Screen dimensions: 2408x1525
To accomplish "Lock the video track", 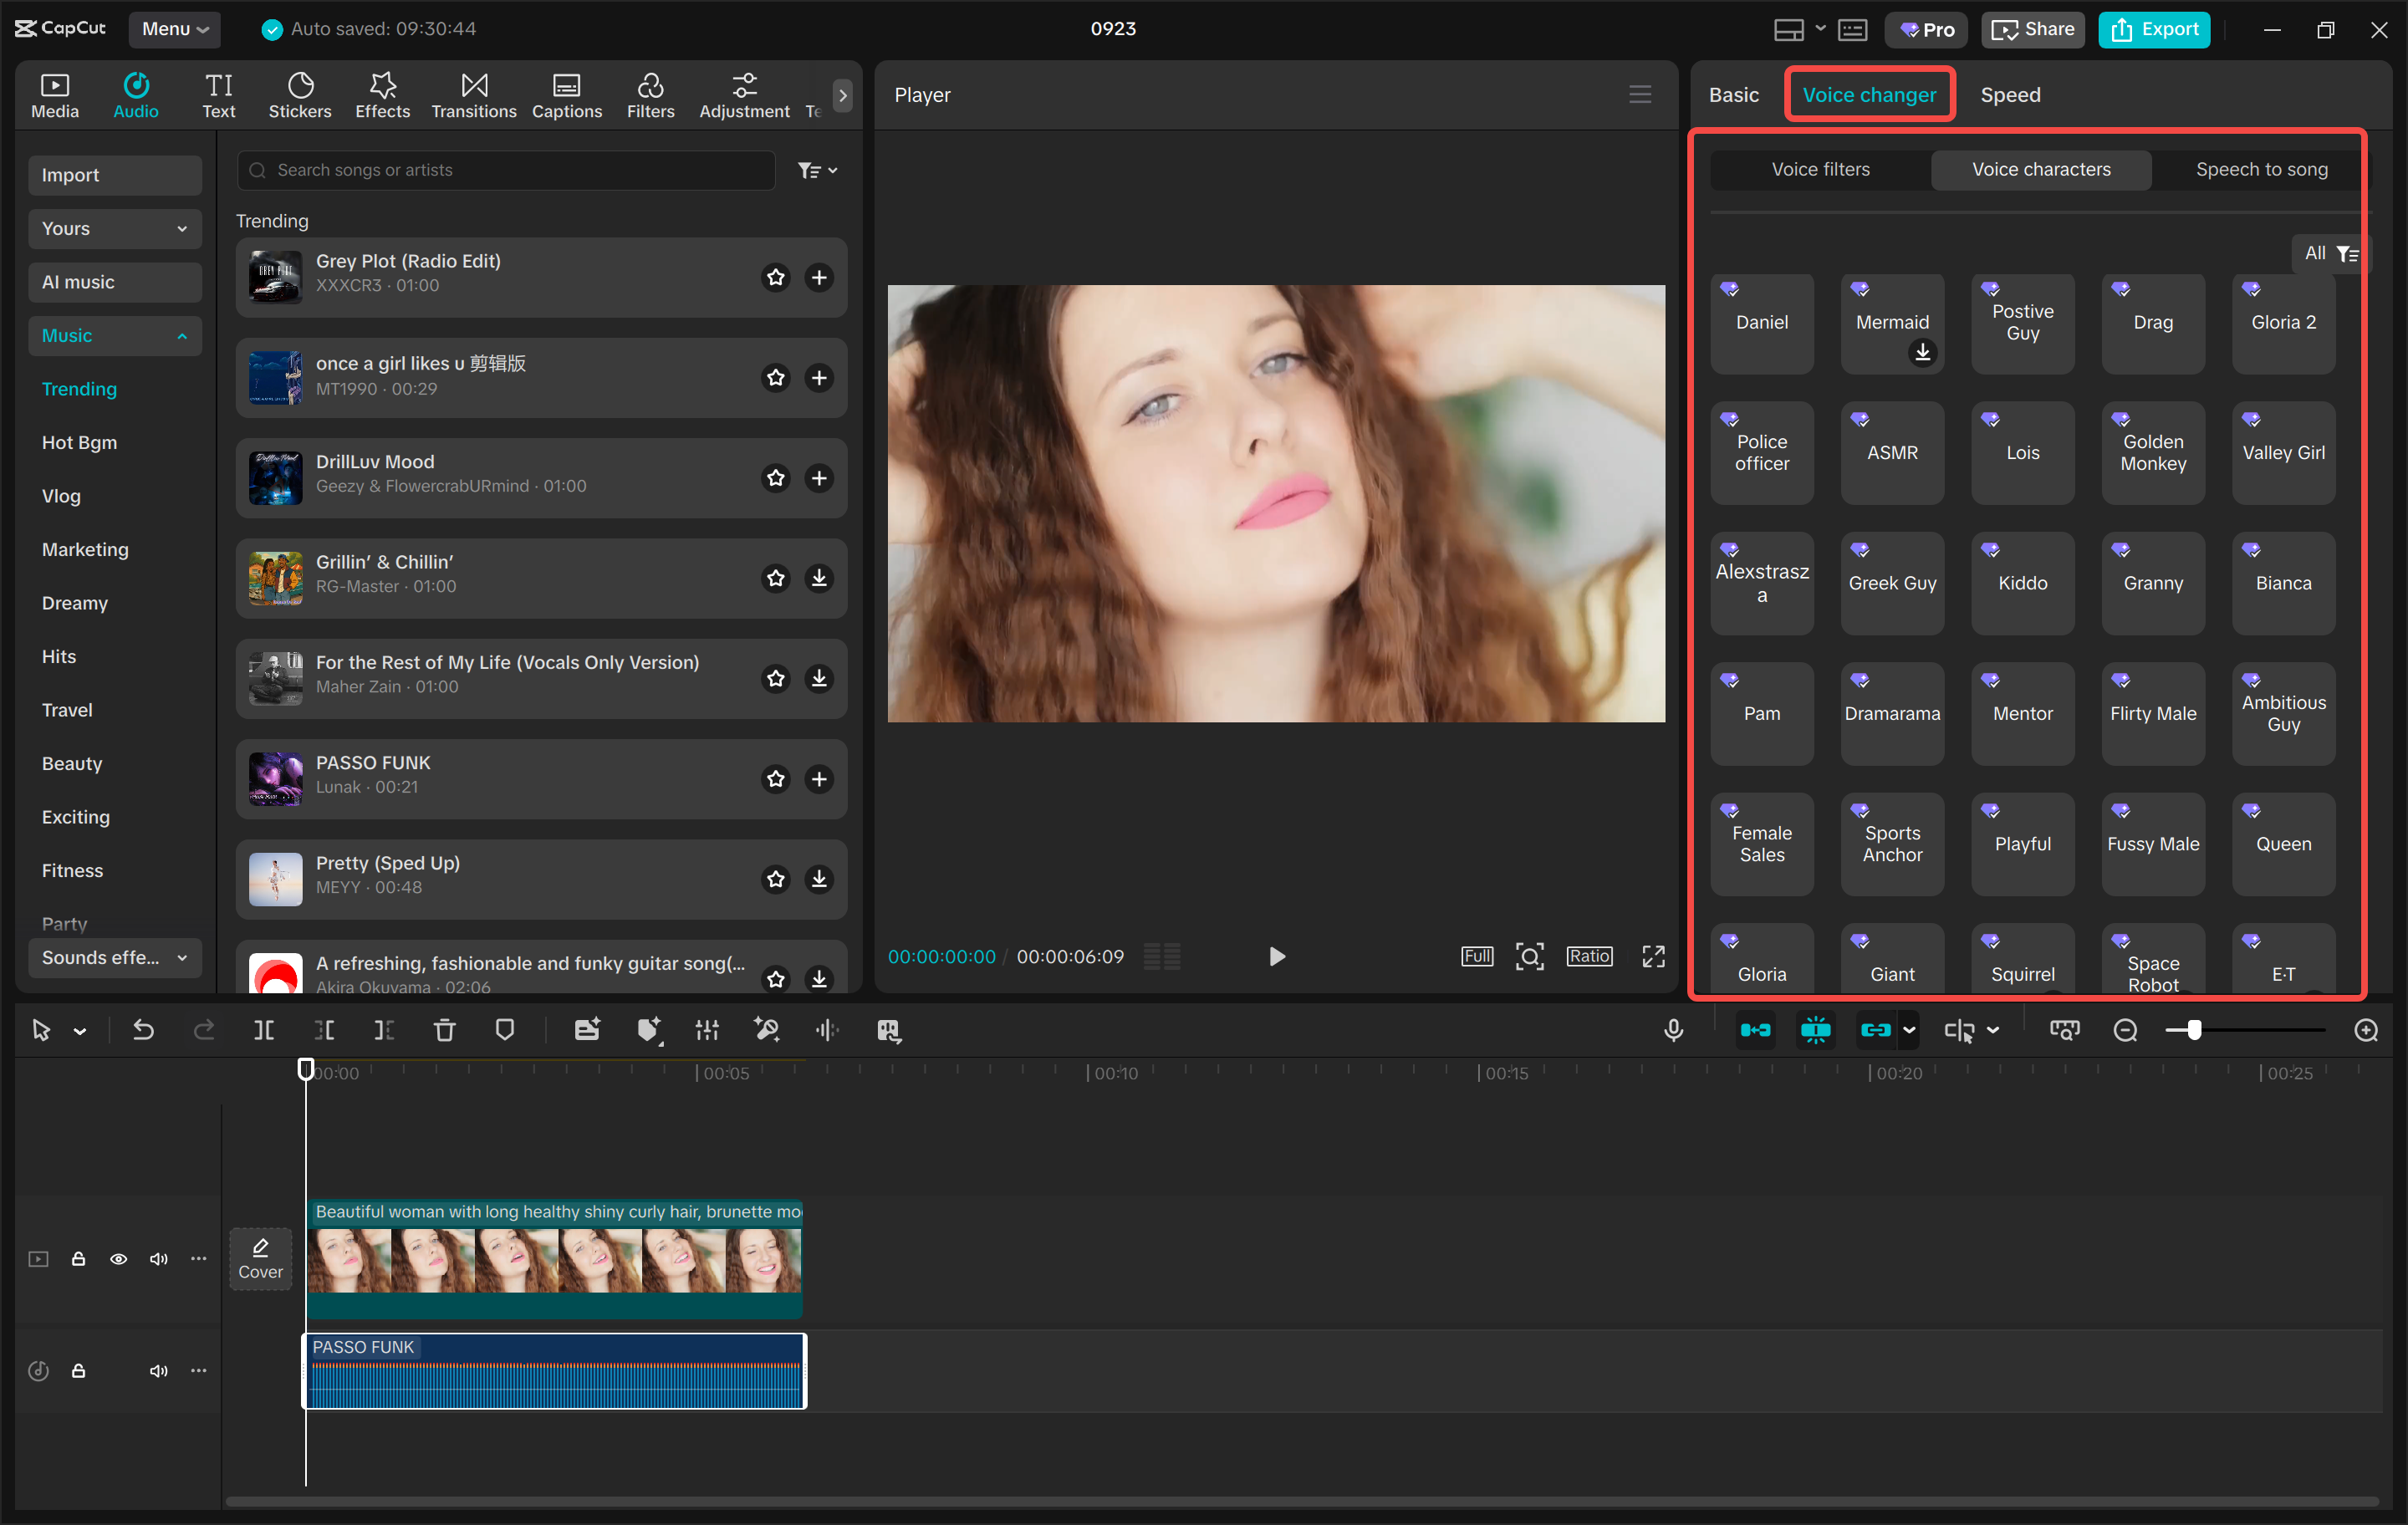I will (78, 1258).
